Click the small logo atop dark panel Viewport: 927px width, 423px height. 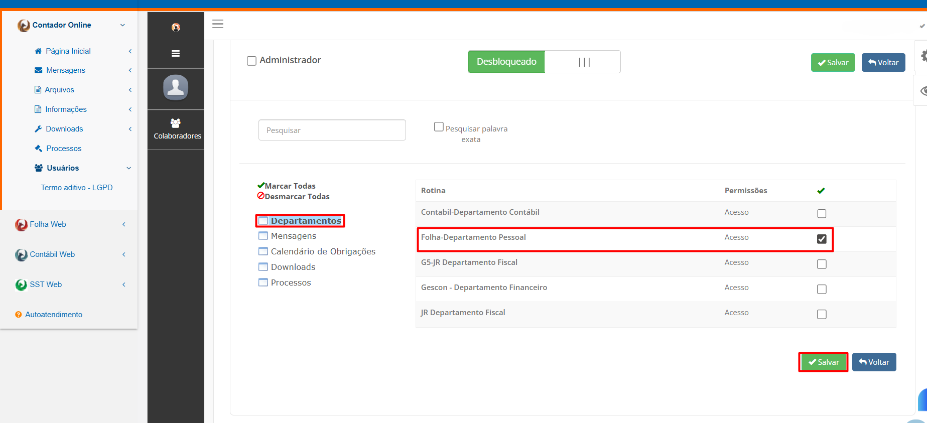(x=176, y=27)
